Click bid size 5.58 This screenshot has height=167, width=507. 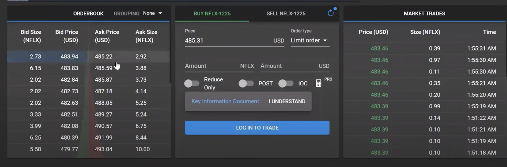[35, 149]
